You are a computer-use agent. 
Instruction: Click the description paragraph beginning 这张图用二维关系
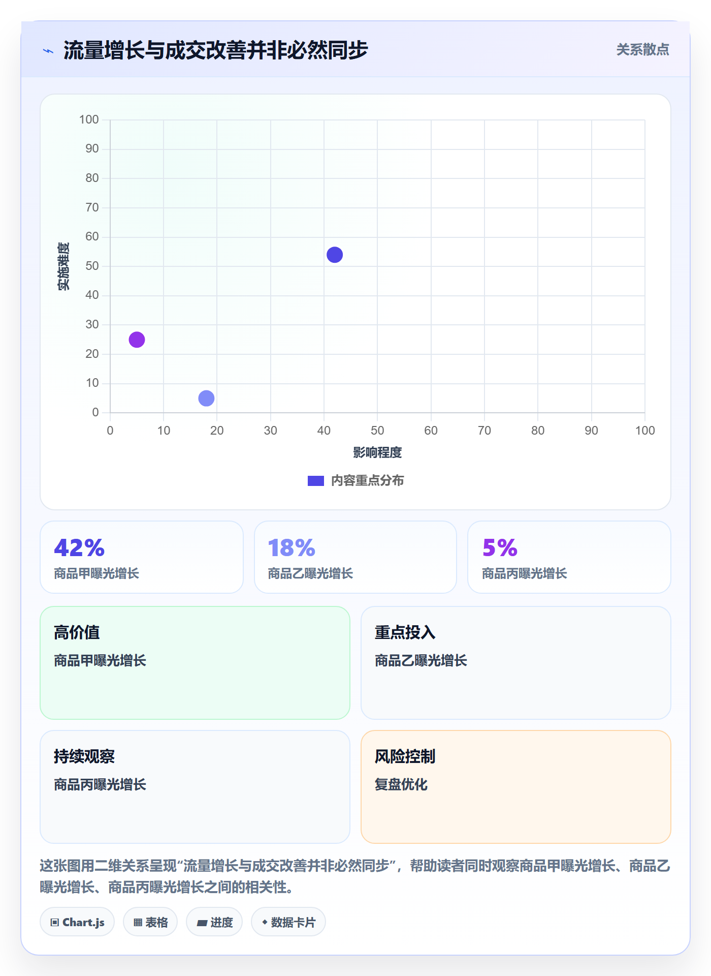pos(355,876)
